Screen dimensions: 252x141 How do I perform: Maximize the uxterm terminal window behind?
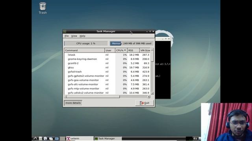(166, 39)
